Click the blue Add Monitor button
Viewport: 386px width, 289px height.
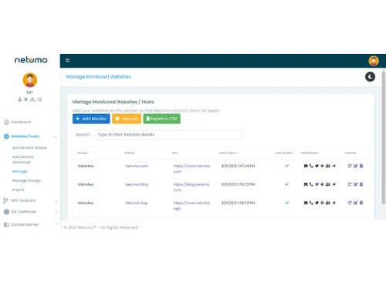[x=91, y=119]
